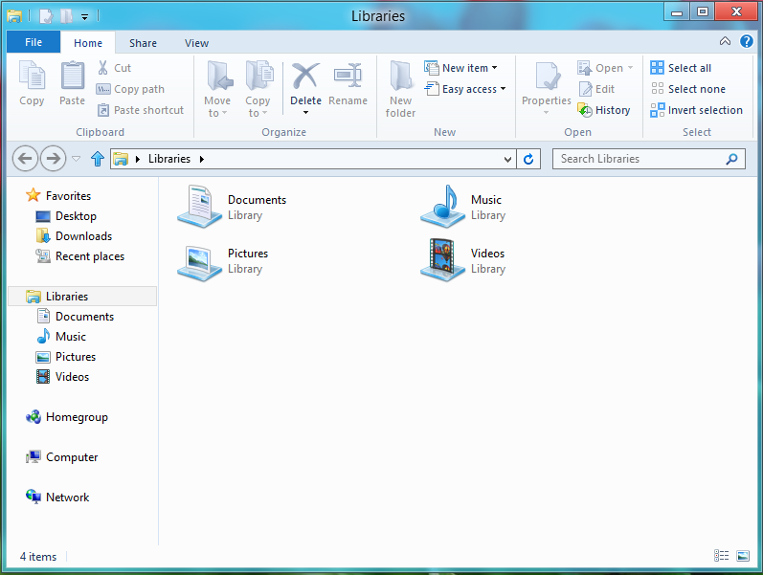The height and width of the screenshot is (575, 763).
Task: Click the Refresh icon beside the address bar
Action: tap(529, 159)
